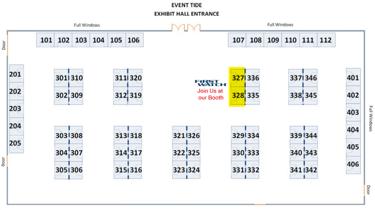This screenshot has height=210, width=375.
Task: Click booth 201 on left wall
Action: point(15,74)
